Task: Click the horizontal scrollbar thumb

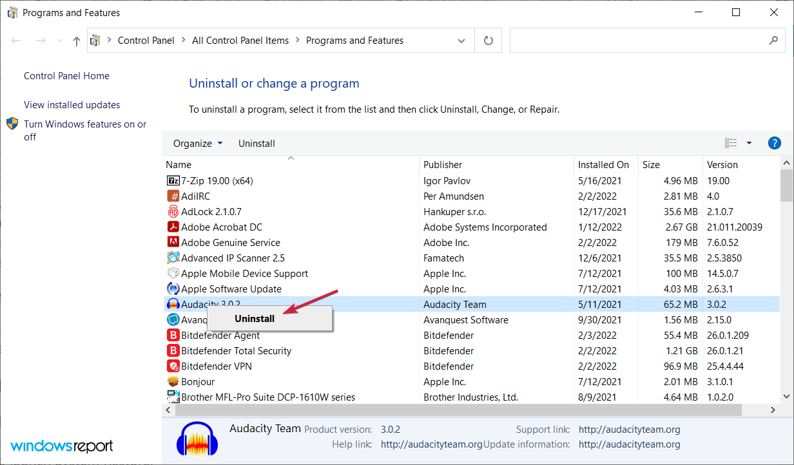Action: 458,410
